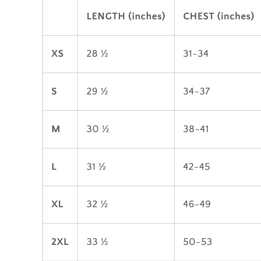Click the 42–45 chest measurement
The image size is (261, 261).
pos(197,167)
